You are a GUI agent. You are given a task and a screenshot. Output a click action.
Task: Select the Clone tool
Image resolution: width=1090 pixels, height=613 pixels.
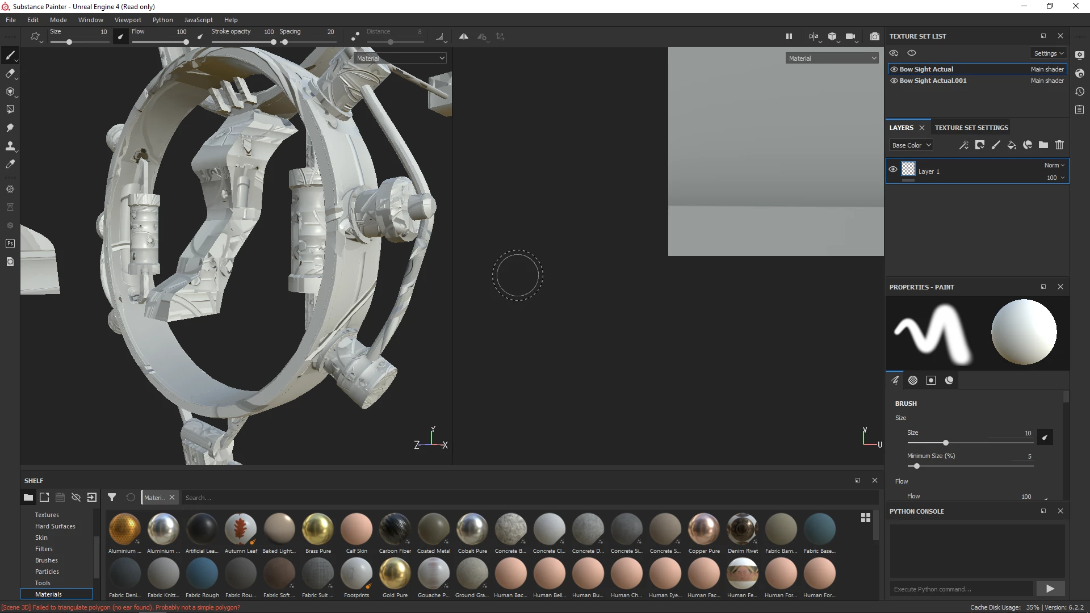coord(10,146)
